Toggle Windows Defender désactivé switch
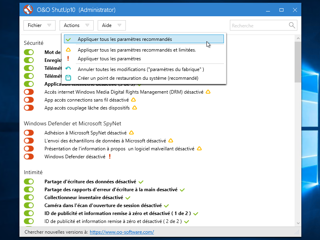The width and height of the screenshot is (320, 240). tap(29, 157)
